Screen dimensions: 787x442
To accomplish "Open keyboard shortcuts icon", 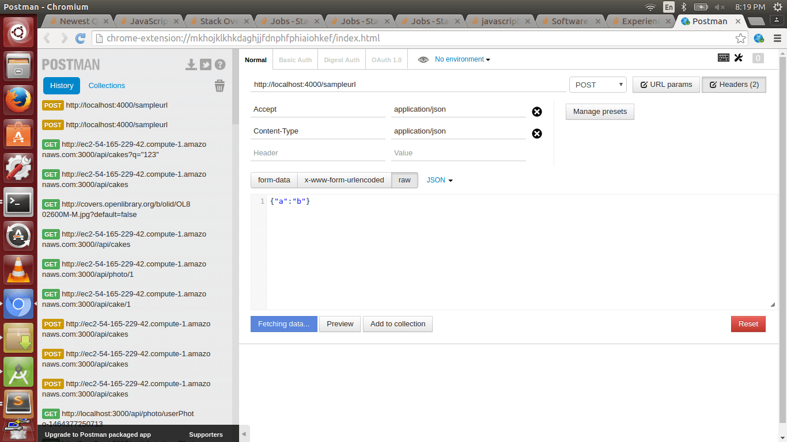I will click(x=724, y=58).
